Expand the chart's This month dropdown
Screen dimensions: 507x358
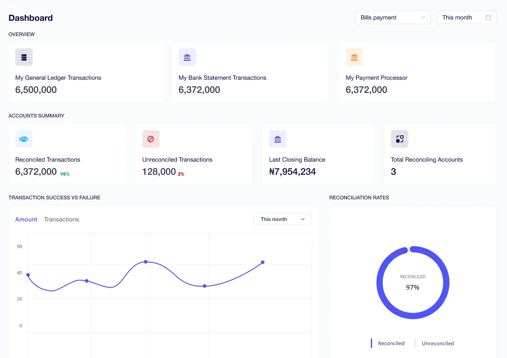click(282, 219)
